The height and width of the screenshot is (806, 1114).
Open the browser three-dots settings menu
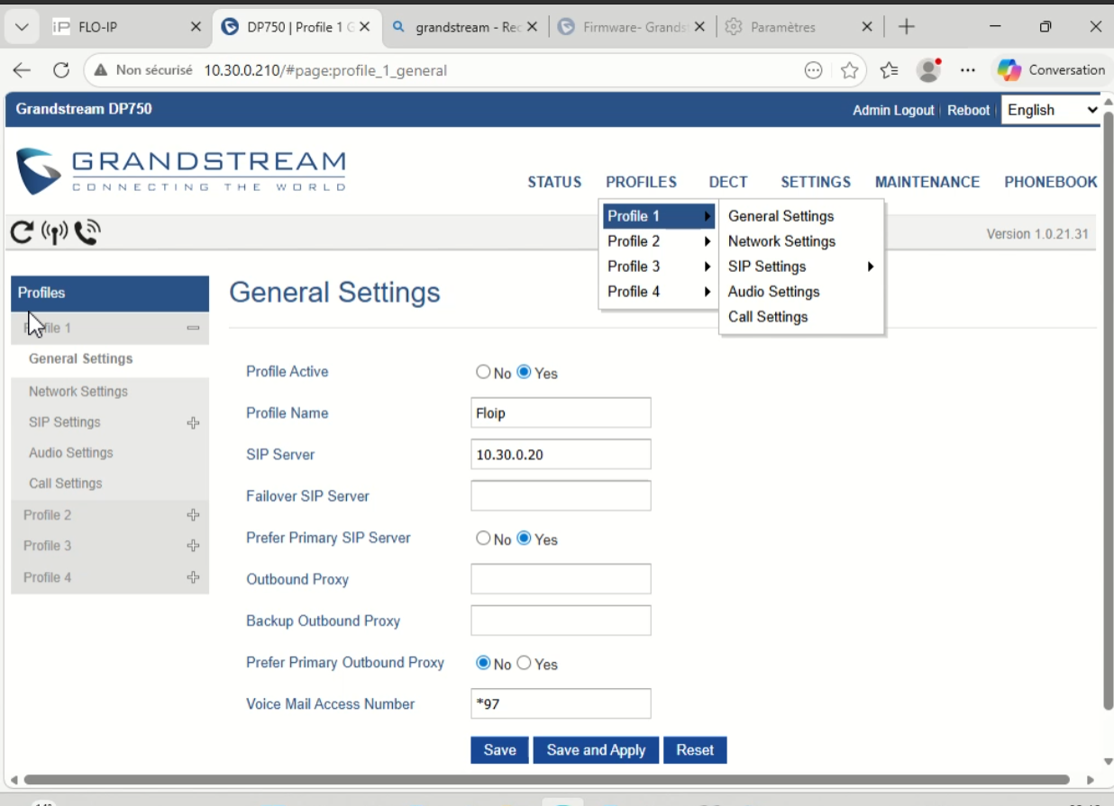[x=968, y=70]
